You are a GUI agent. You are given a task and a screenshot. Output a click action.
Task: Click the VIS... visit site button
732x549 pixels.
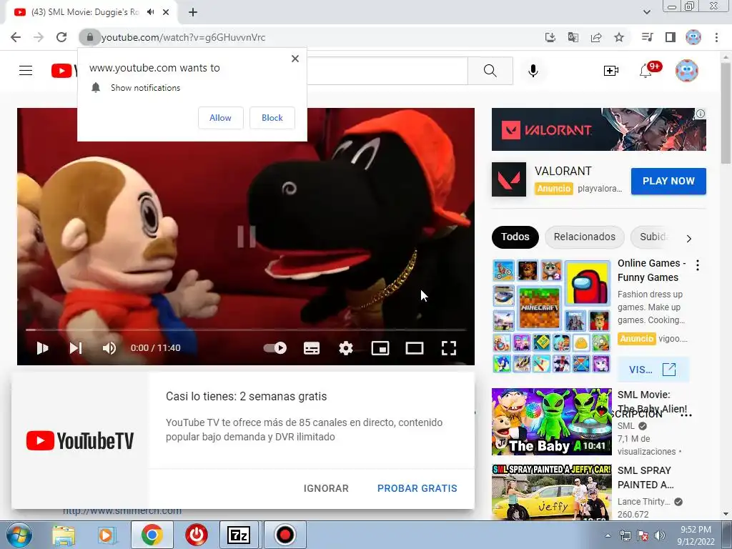click(x=653, y=370)
